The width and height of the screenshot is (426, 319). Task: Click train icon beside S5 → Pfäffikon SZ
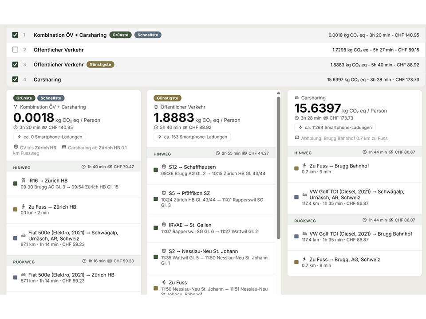[164, 193]
